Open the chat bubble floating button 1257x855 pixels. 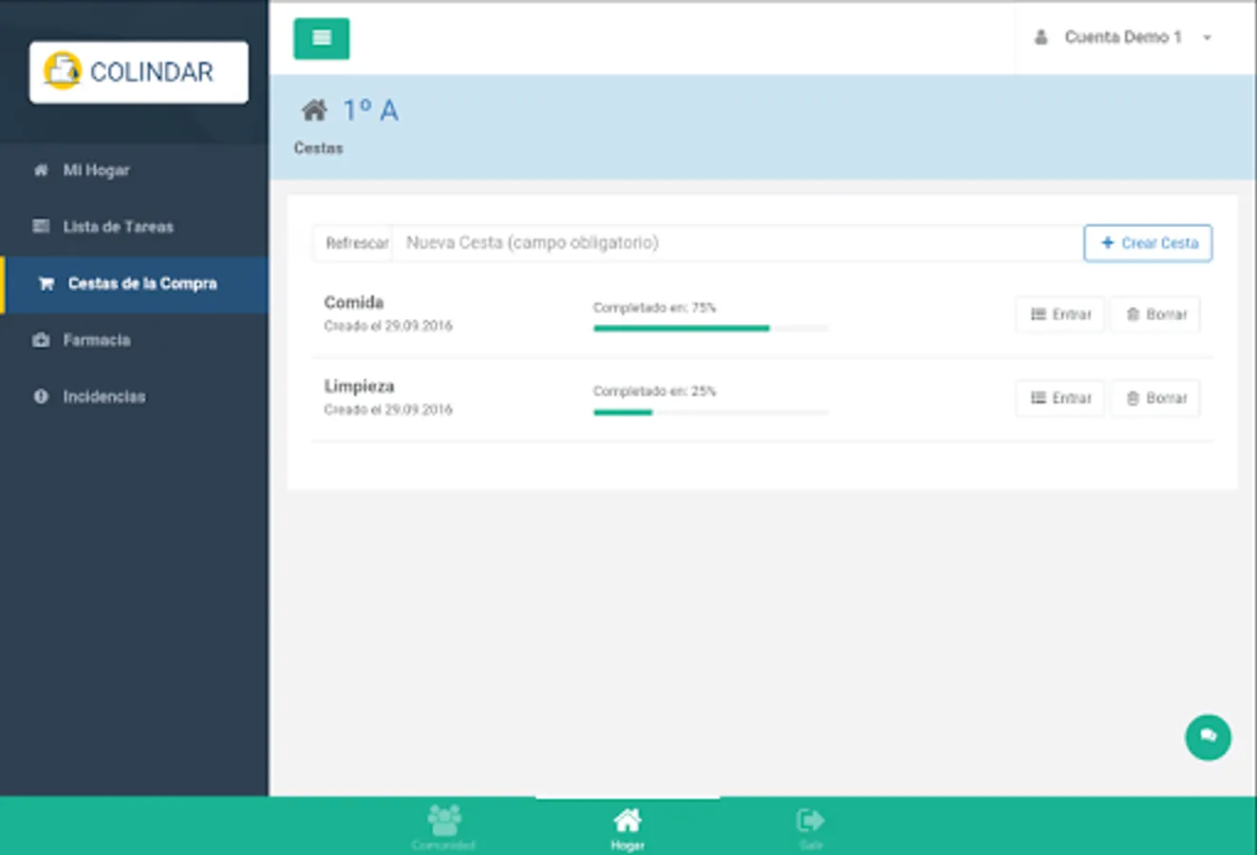click(1208, 737)
